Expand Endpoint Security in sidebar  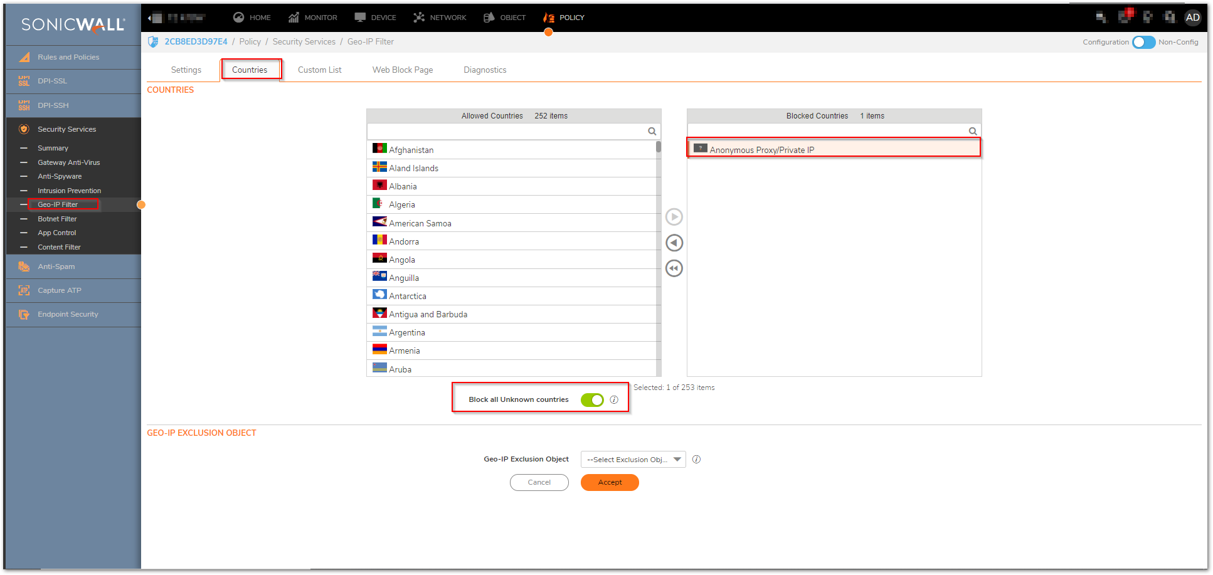pyautogui.click(x=73, y=314)
